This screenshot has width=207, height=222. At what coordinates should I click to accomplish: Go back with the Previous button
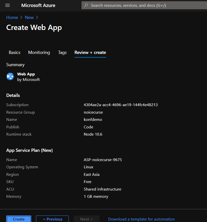click(52, 219)
